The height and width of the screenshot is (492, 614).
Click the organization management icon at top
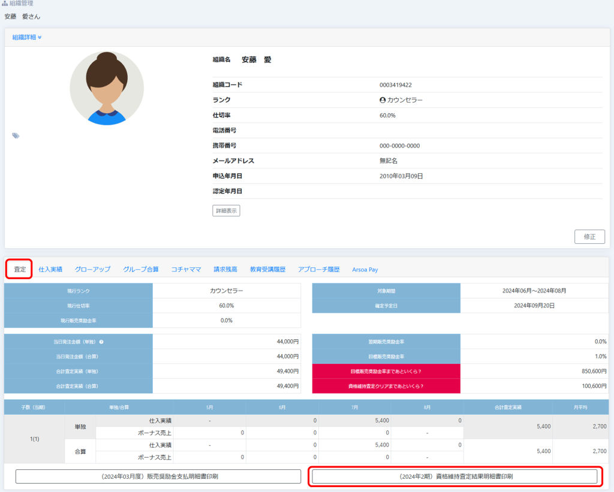[x=5, y=4]
